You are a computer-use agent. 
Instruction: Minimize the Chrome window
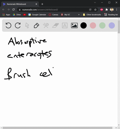tap(102, 2)
